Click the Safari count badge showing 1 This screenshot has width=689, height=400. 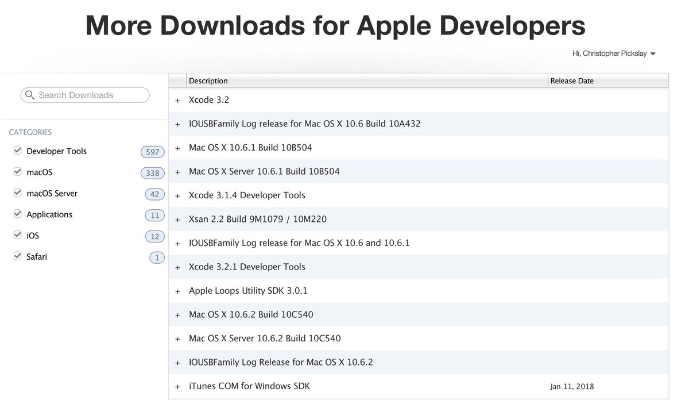pyautogui.click(x=157, y=257)
